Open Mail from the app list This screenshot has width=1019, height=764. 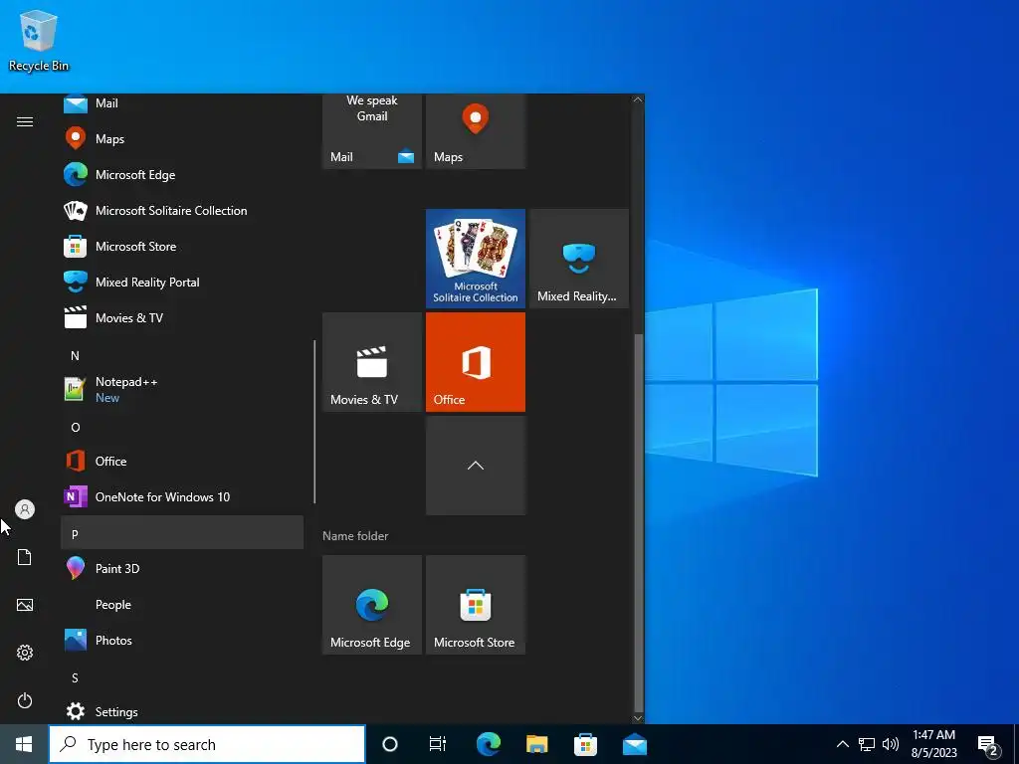(x=182, y=103)
